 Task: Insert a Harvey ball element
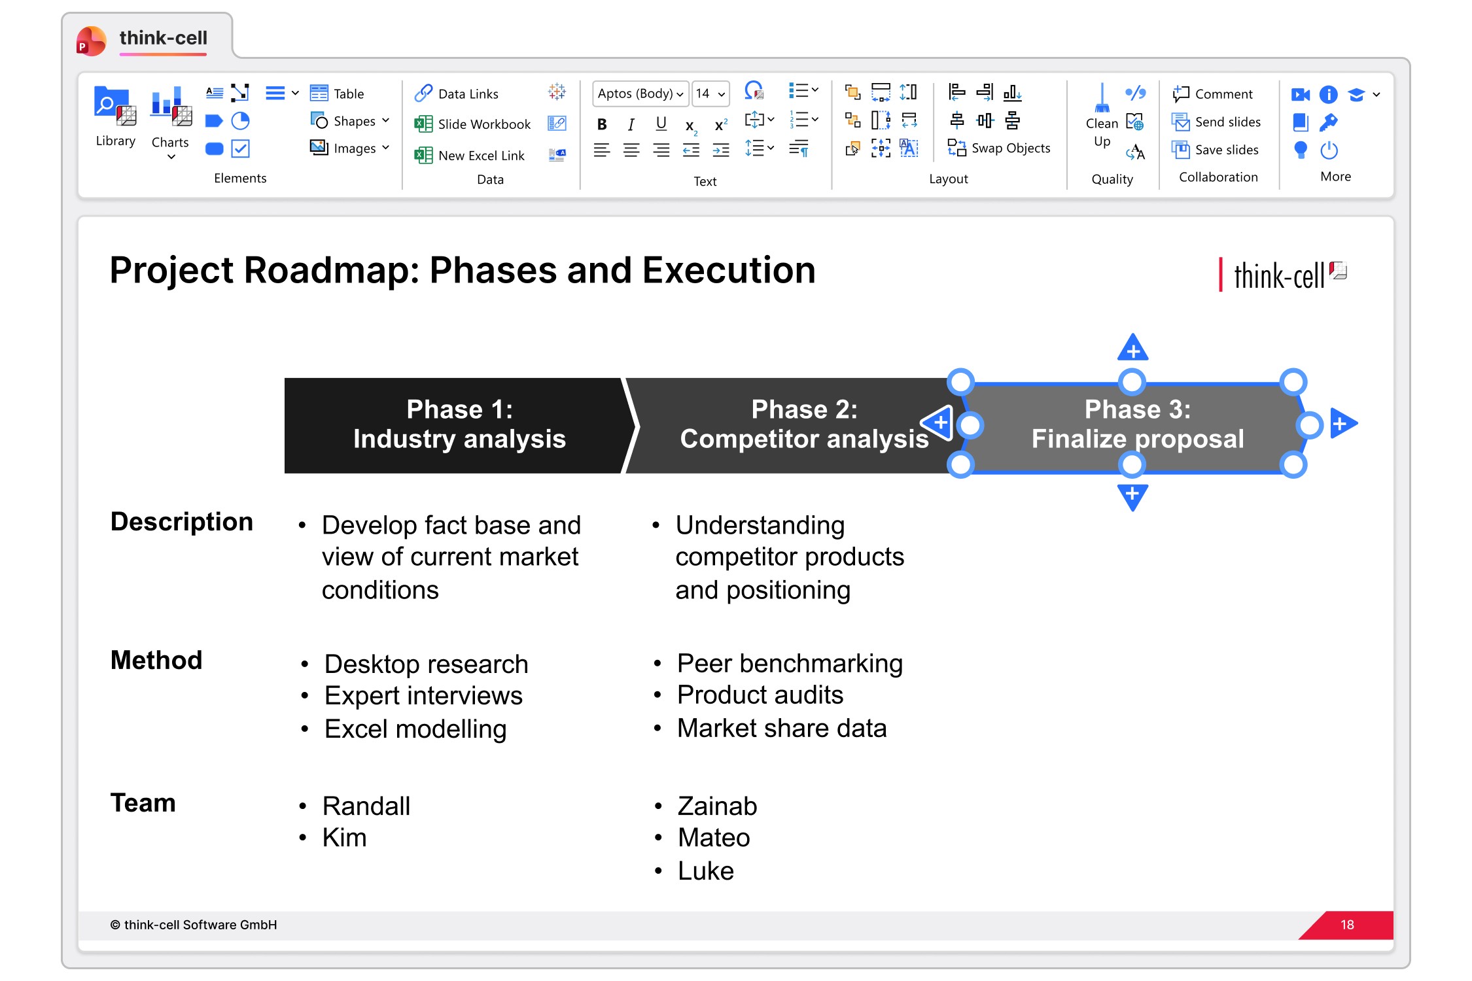click(x=241, y=121)
